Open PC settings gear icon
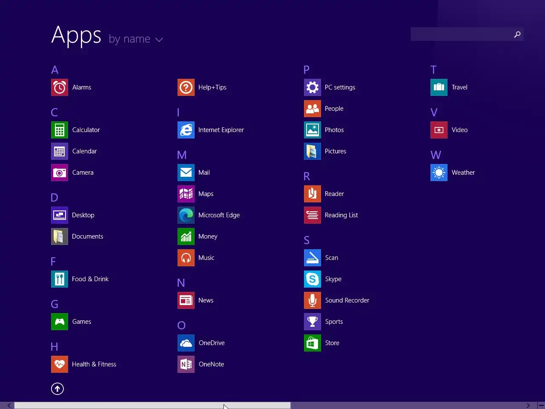This screenshot has height=409, width=545. point(313,87)
